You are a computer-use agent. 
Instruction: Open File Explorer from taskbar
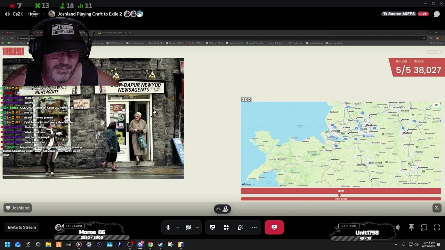(48, 244)
